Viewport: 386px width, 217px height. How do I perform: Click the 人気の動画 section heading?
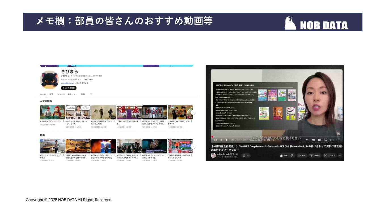(46, 101)
